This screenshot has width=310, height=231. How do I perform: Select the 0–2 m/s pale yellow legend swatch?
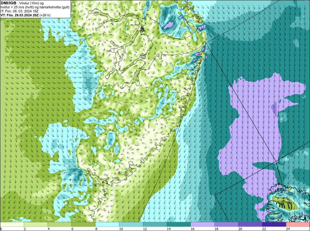(12, 225)
